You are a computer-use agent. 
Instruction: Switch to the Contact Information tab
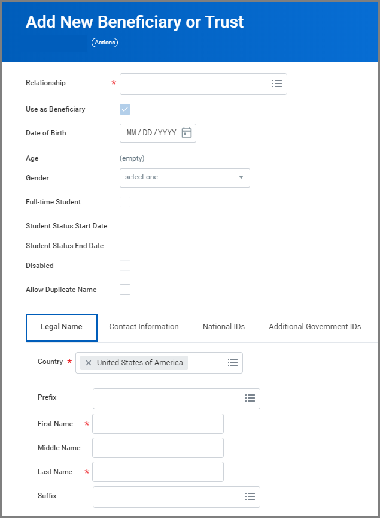click(x=144, y=327)
